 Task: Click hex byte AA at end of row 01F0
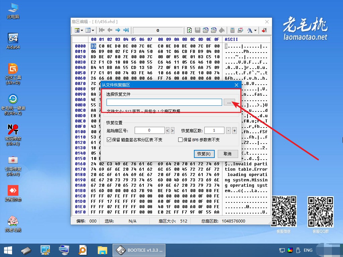pos(217,212)
